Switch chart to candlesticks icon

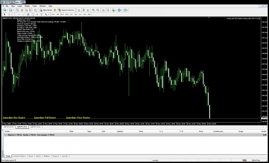tap(83, 10)
